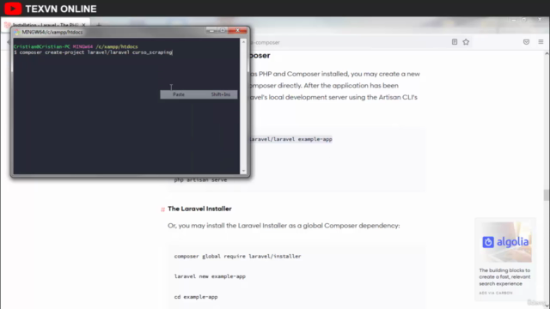Open the browser hamburger menu
The height and width of the screenshot is (309, 550).
541,42
